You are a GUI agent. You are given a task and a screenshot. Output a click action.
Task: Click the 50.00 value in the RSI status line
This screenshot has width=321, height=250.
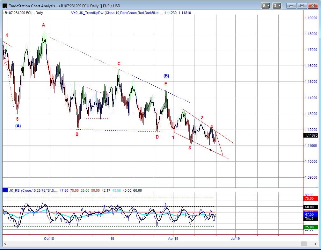point(95,190)
